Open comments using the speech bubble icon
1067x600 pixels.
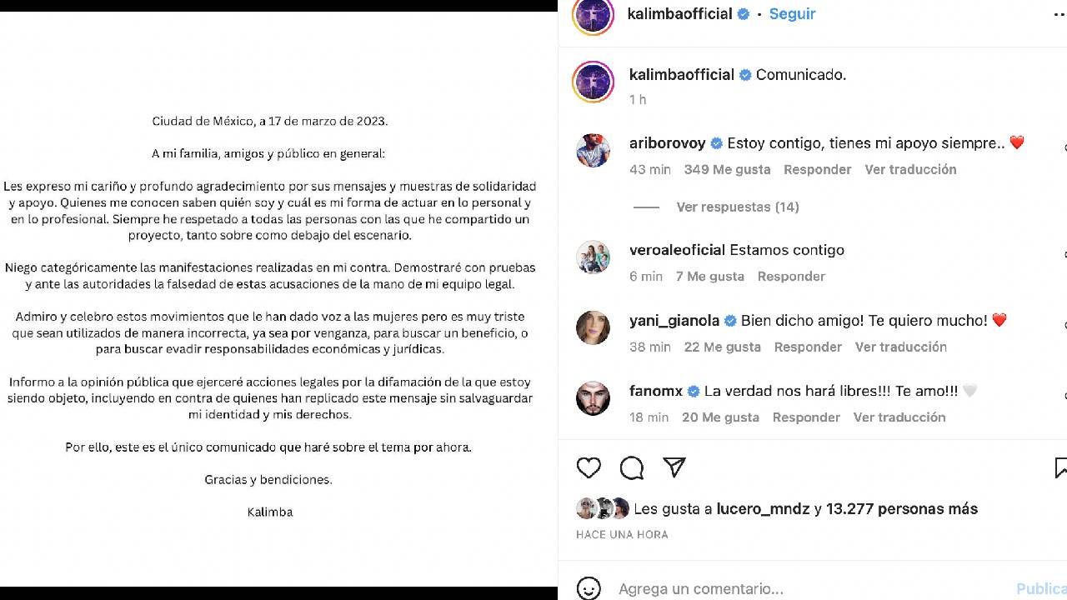tap(632, 468)
